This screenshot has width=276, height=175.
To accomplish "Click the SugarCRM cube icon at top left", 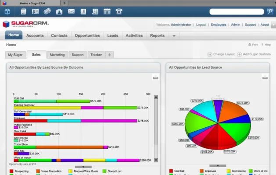I will [x=8, y=11].
